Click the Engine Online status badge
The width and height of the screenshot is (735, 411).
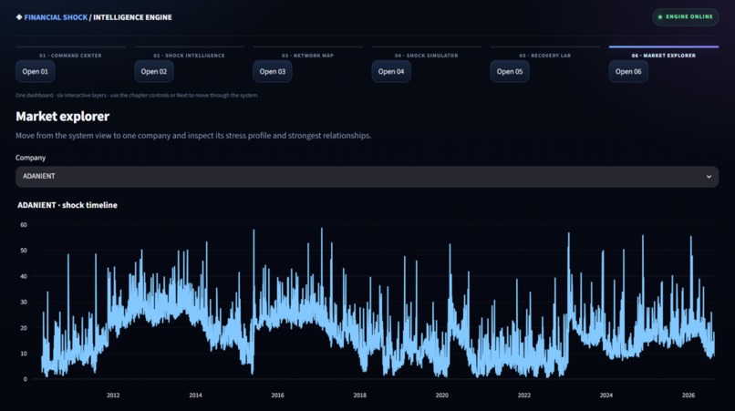click(686, 17)
